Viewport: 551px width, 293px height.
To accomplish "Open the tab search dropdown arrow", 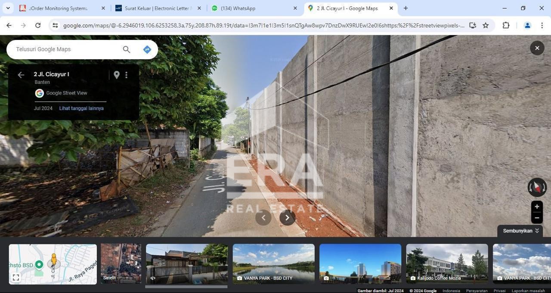I will pos(8,8).
